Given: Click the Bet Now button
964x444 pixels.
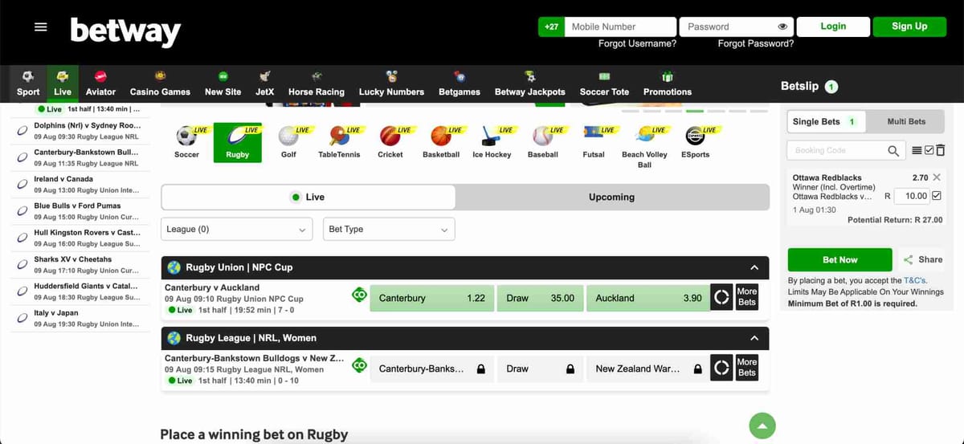Looking at the screenshot, I should (839, 259).
